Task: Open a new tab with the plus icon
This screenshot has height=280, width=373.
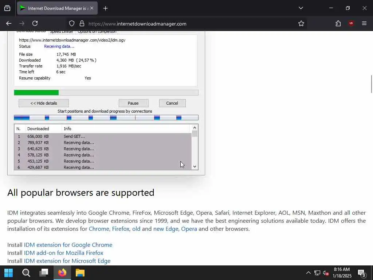Action: [x=105, y=8]
